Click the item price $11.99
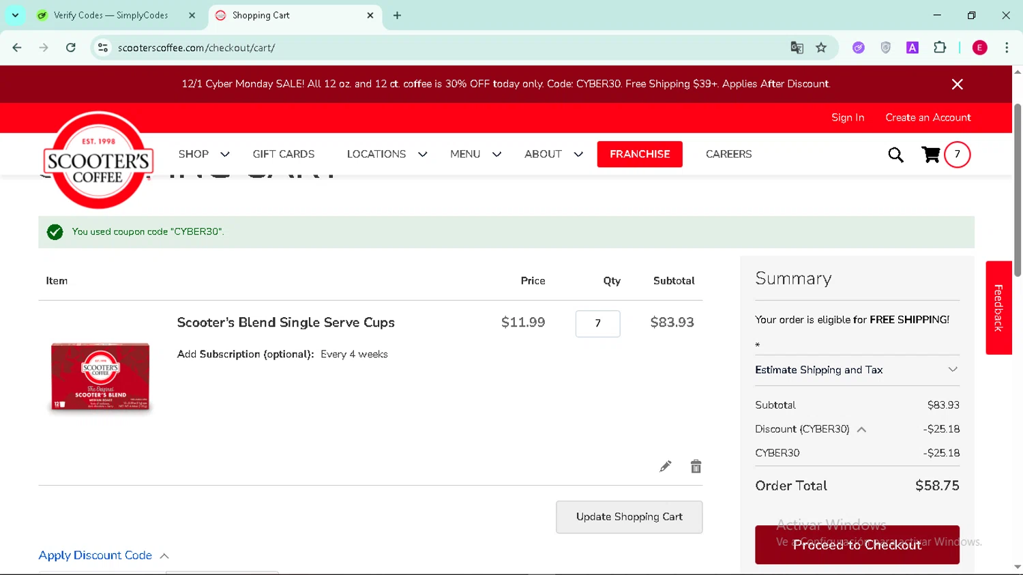This screenshot has width=1023, height=575. coord(523,323)
